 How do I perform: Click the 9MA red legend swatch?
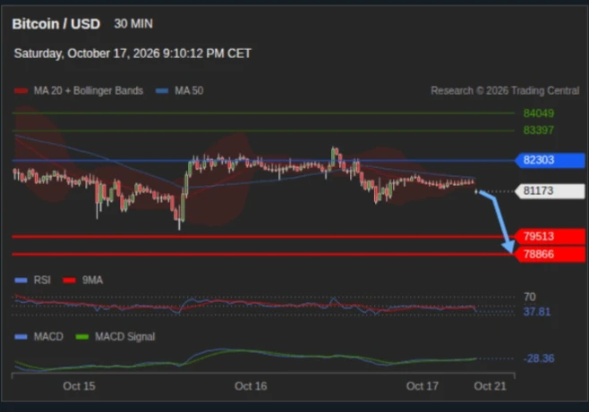coord(69,281)
